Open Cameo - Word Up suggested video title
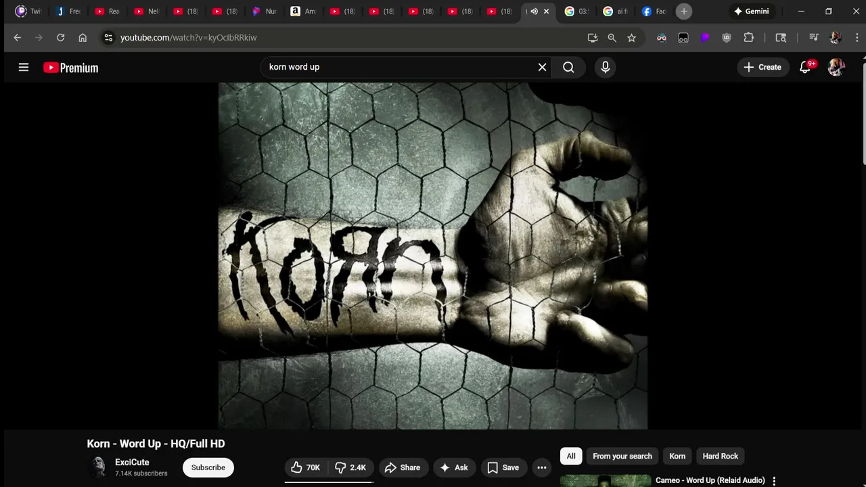This screenshot has height=487, width=866. tap(710, 480)
